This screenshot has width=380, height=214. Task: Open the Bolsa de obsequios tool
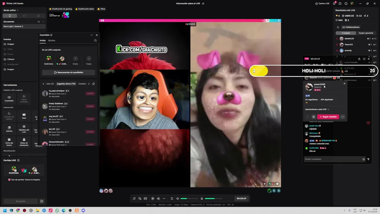[24, 142]
